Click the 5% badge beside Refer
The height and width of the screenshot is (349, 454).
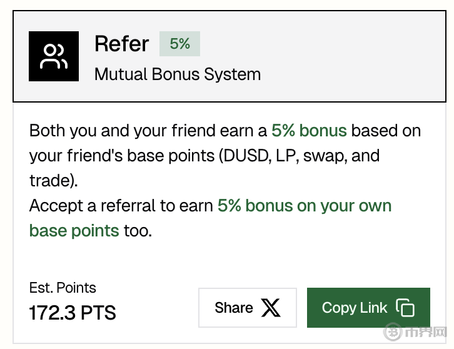179,44
